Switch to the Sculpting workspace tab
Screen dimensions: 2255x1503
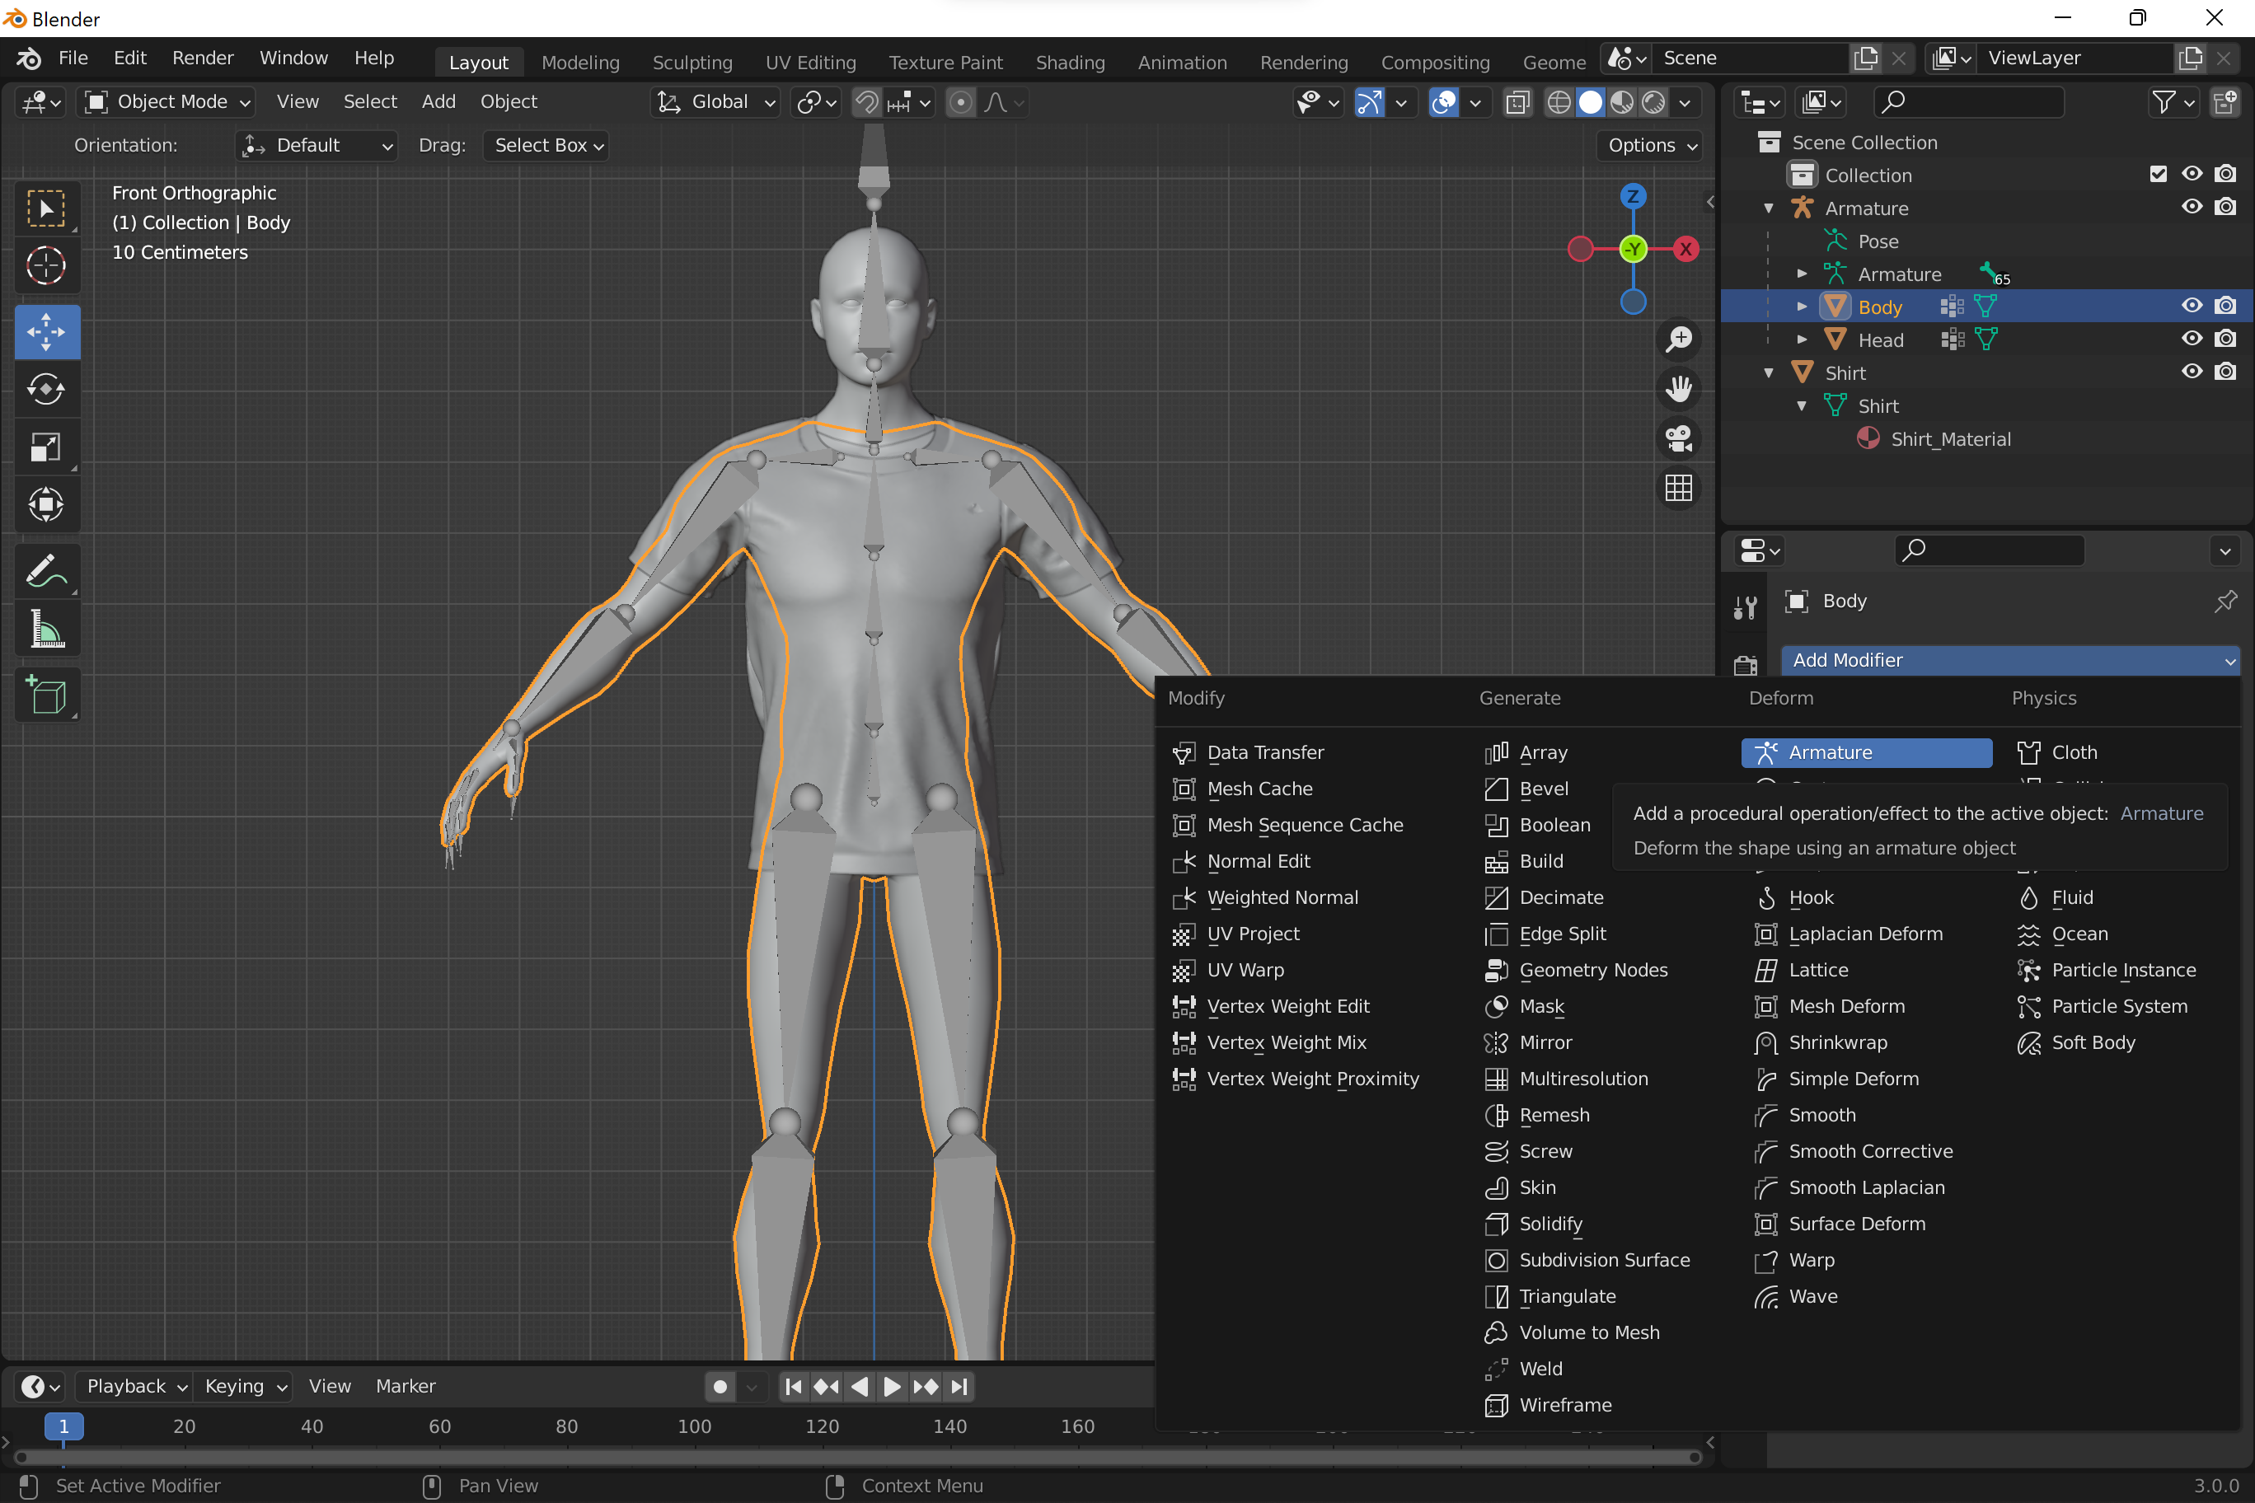[x=692, y=61]
